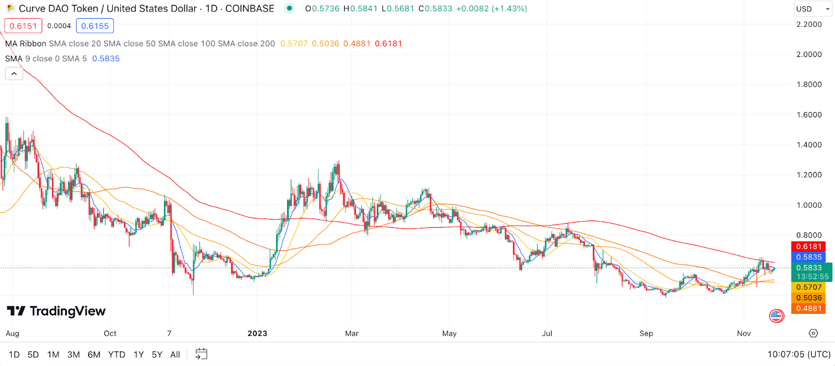Click the May label on time axis
Image resolution: width=835 pixels, height=366 pixels.
tap(449, 334)
